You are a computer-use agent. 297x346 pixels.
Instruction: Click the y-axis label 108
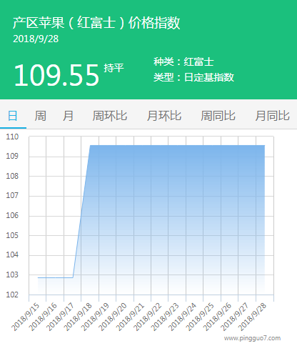pos(12,176)
